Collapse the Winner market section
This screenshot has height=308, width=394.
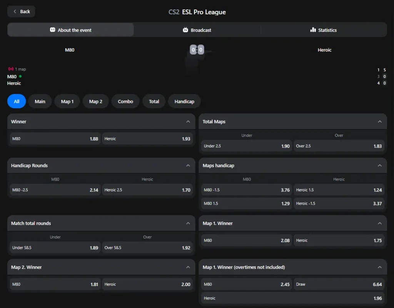click(x=188, y=121)
